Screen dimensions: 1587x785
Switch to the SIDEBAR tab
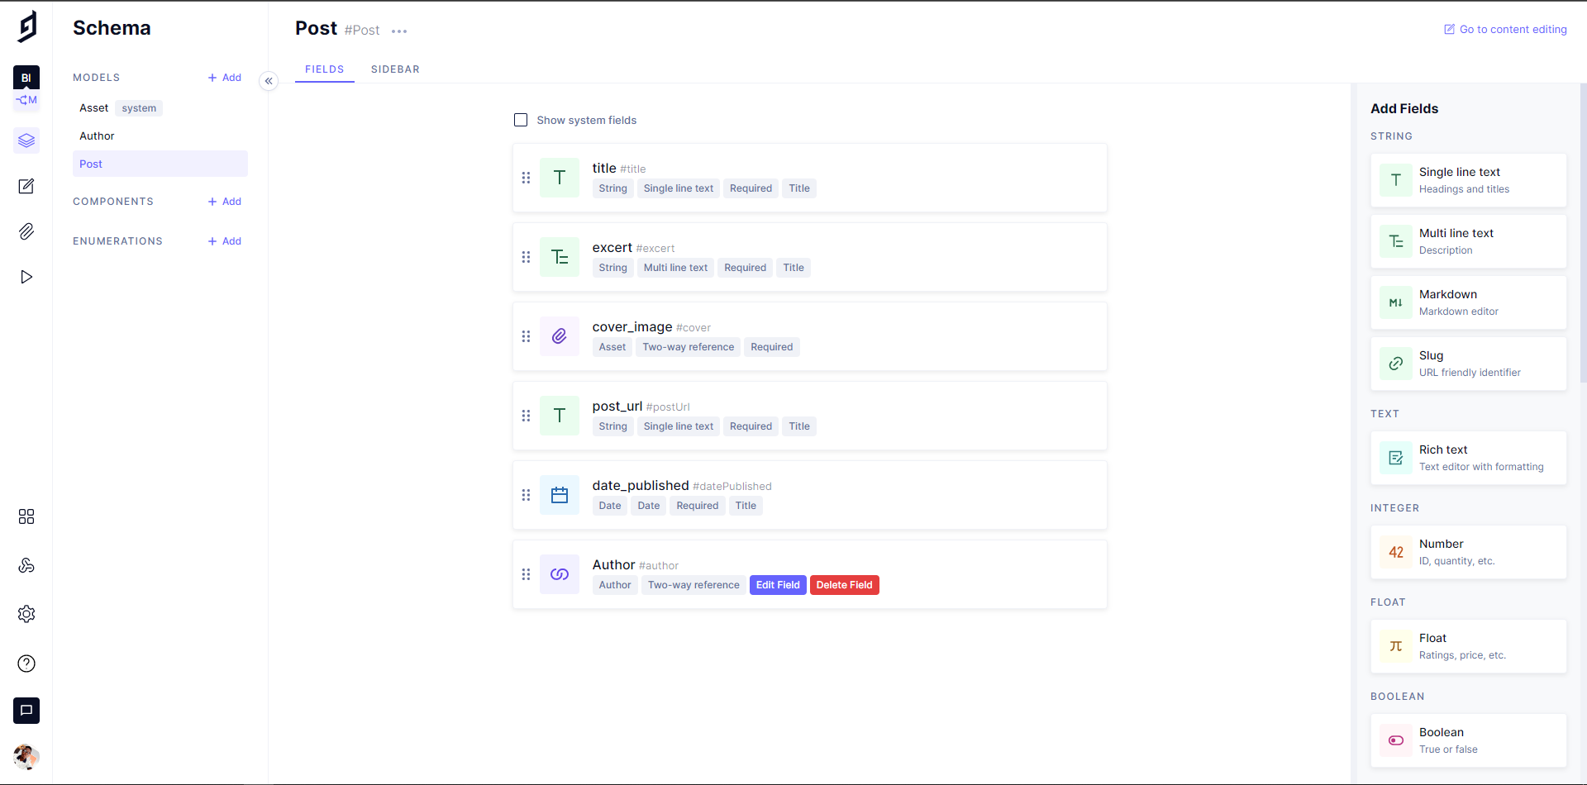point(396,69)
